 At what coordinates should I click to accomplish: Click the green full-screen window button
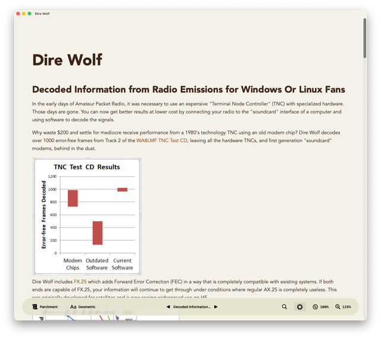tap(30, 14)
